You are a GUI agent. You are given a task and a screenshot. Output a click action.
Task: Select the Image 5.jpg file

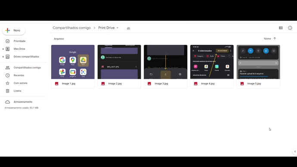point(258,66)
